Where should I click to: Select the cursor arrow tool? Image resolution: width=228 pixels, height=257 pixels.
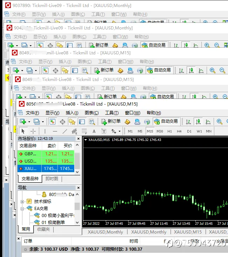coord(23,131)
